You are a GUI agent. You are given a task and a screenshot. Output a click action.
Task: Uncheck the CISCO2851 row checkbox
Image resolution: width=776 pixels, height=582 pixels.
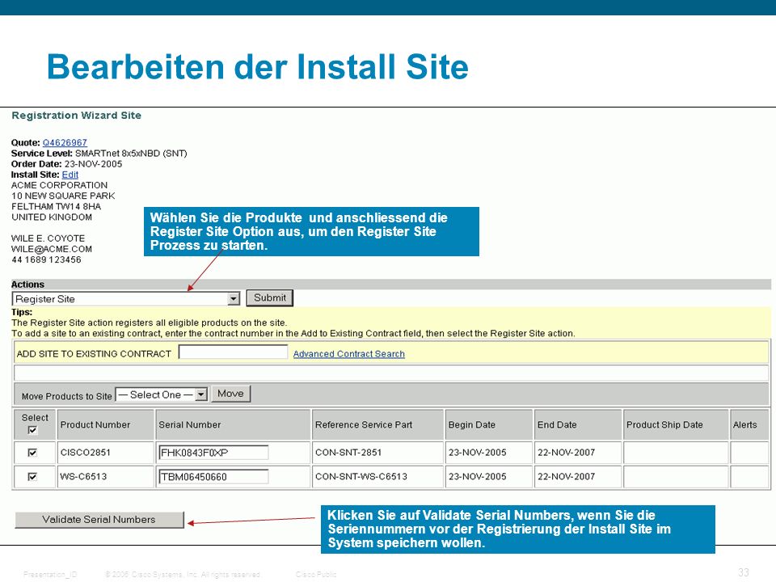[x=32, y=453]
